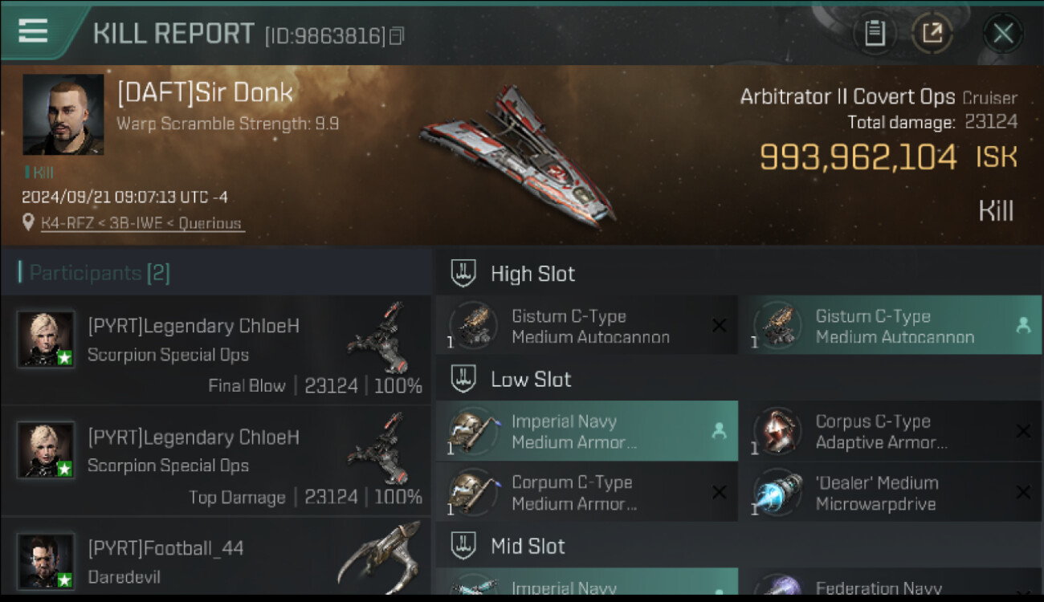Share the kill report externally
This screenshot has height=602, width=1044.
point(932,33)
